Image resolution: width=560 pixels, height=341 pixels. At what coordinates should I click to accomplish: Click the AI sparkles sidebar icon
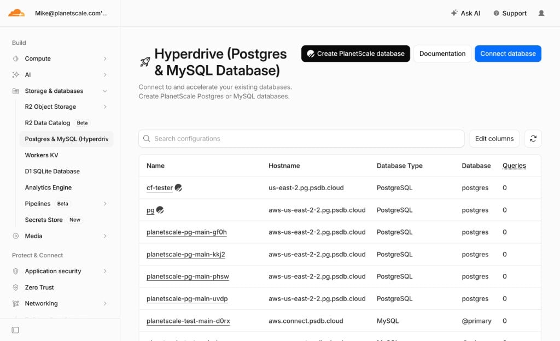tap(15, 74)
